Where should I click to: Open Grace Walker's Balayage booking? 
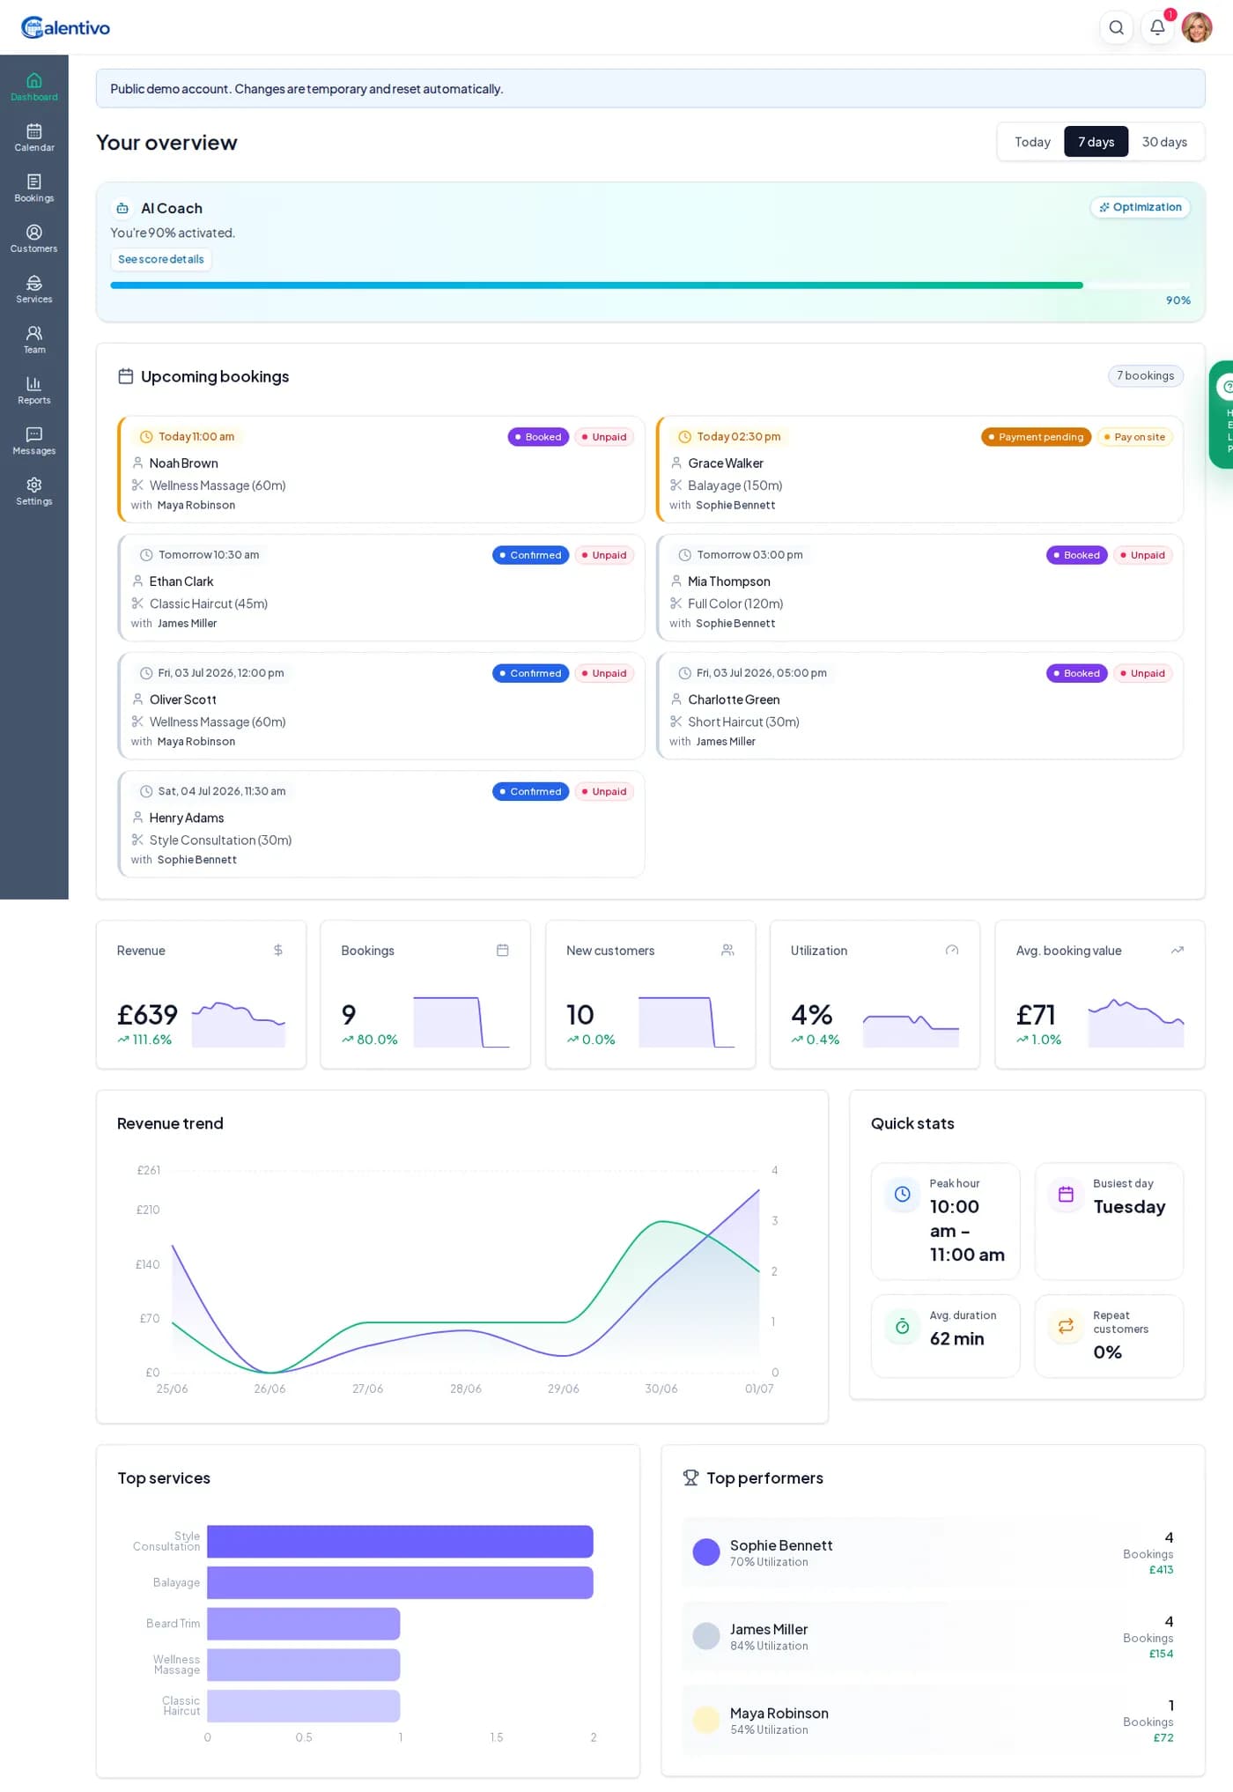pos(919,470)
